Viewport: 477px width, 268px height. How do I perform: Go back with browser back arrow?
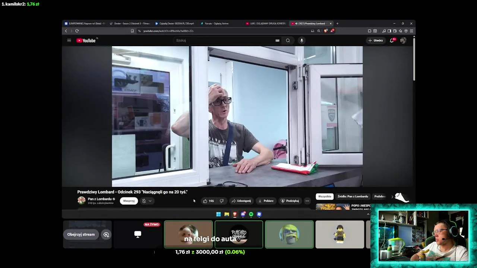coord(66,31)
